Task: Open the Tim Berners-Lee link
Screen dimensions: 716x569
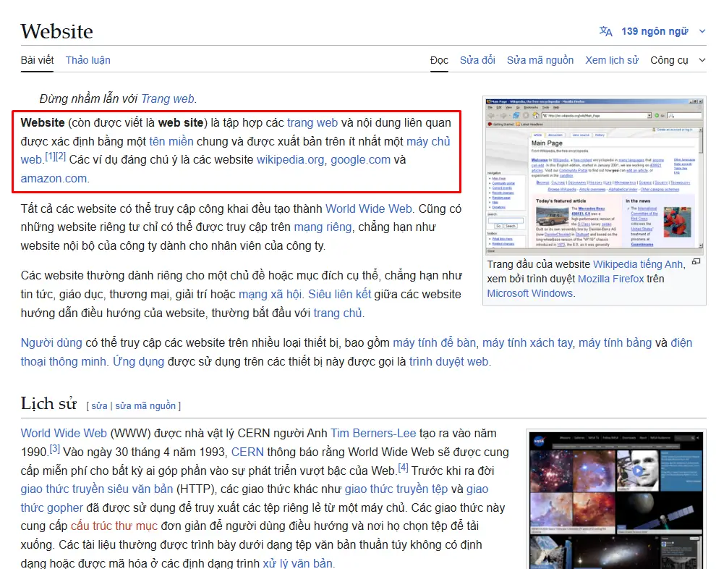Action: point(373,433)
